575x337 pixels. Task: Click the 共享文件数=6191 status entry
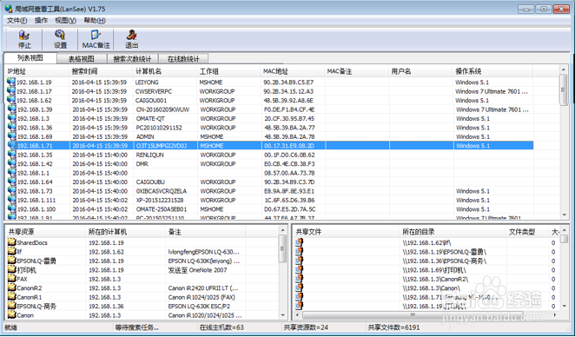tap(393, 327)
